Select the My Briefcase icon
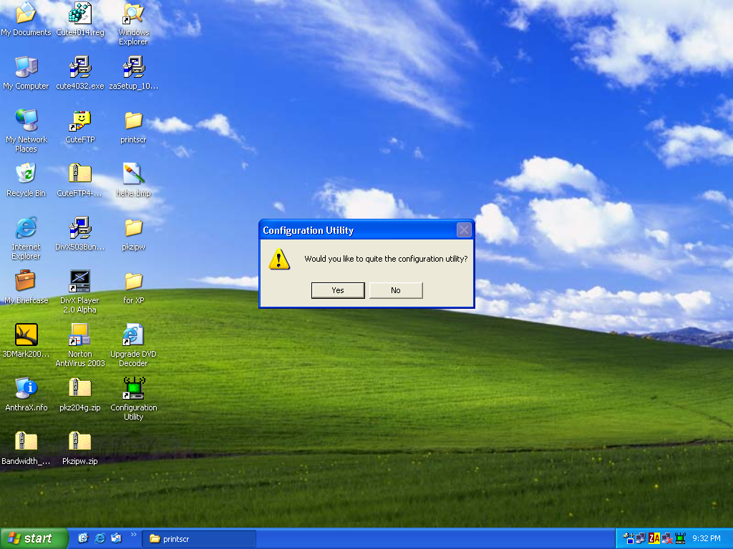Screen dimensions: 733x549 coord(26,287)
